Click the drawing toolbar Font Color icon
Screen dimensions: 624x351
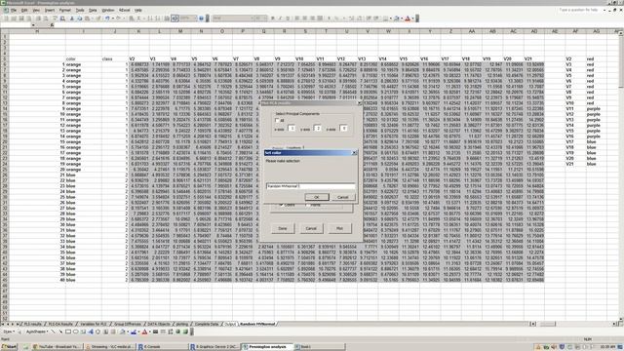click(x=144, y=331)
